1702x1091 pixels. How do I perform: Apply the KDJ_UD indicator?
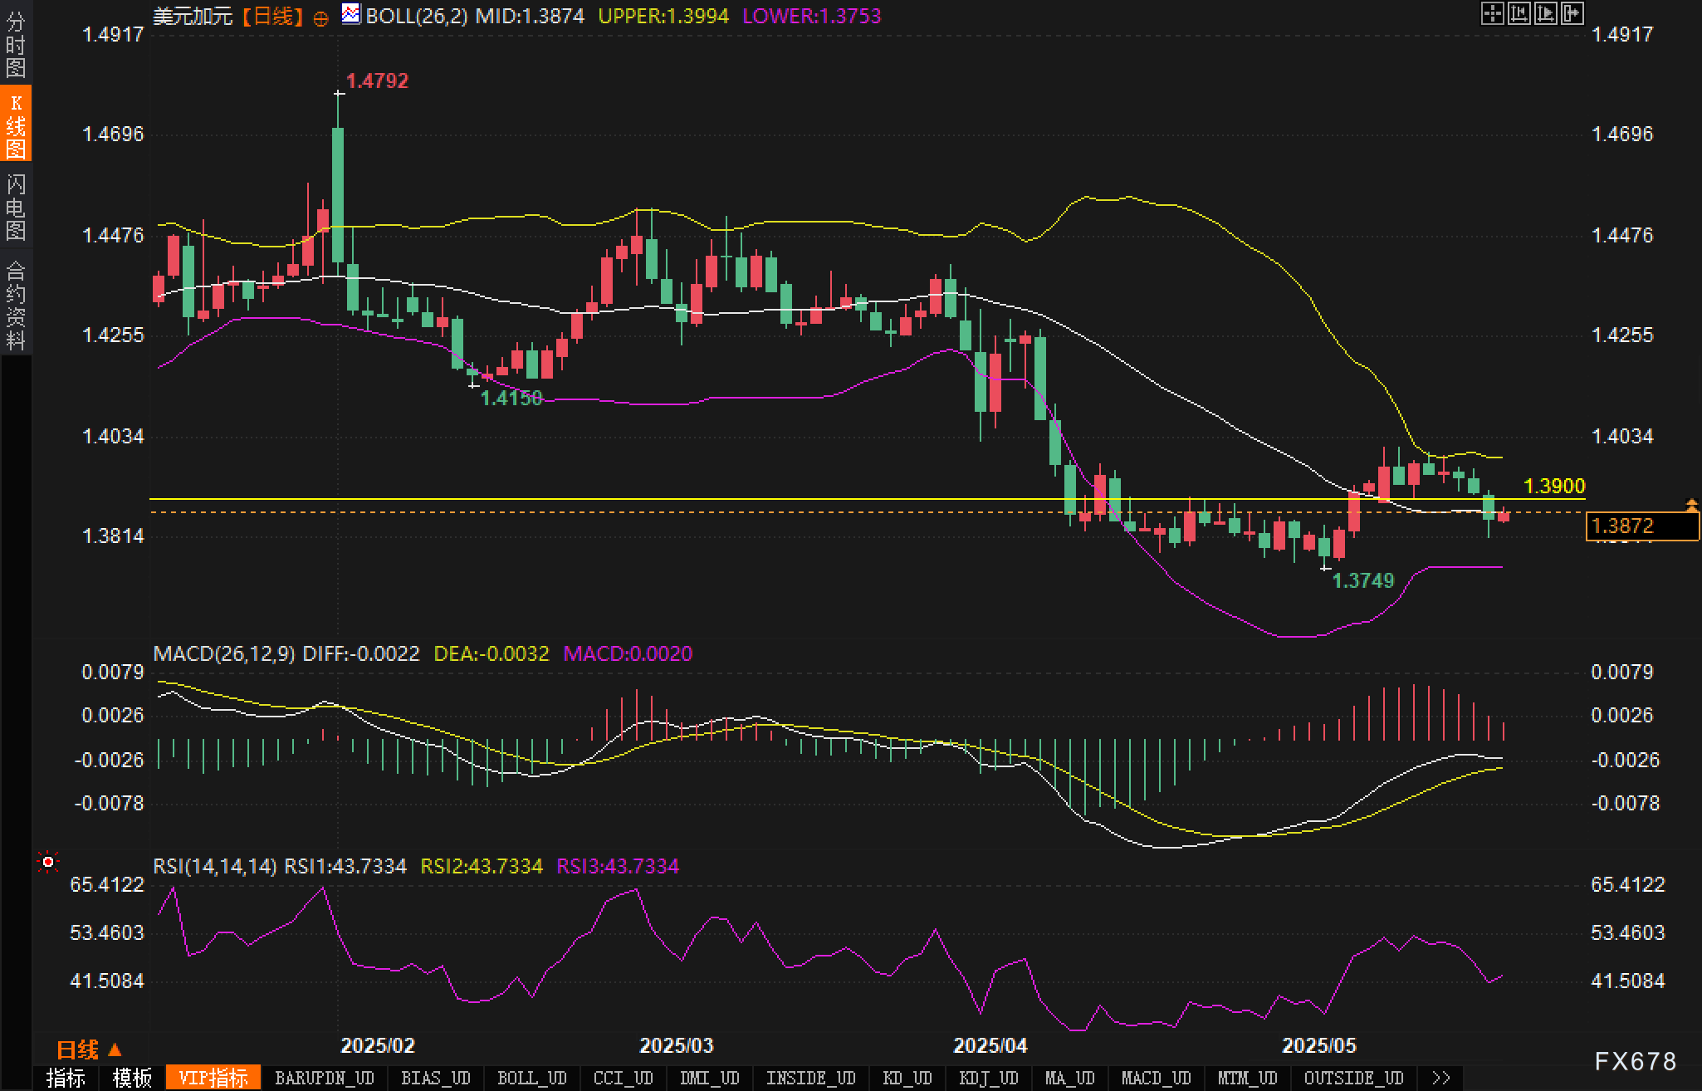click(988, 1078)
